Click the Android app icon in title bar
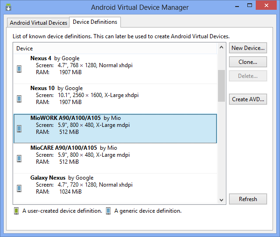This screenshot has height=237, width=280. (8, 7)
